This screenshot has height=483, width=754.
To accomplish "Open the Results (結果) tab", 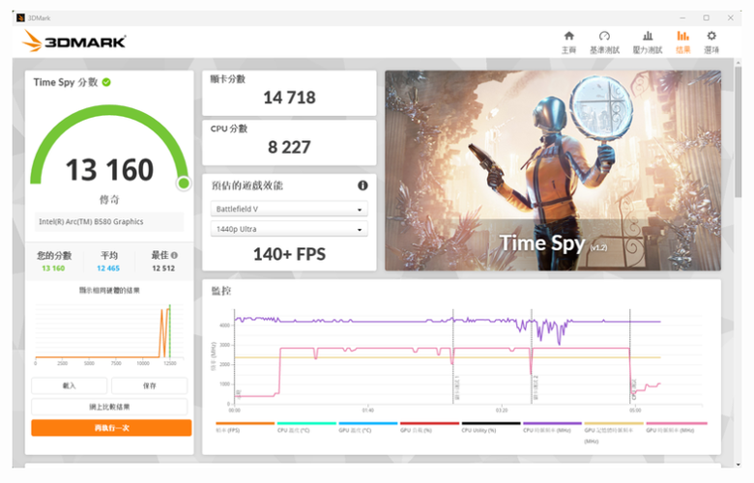I will [x=682, y=42].
